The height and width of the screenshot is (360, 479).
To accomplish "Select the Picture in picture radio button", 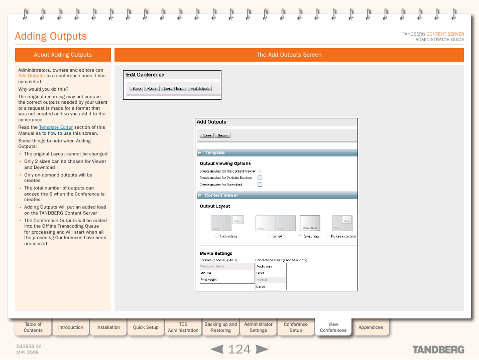I will tap(327, 236).
